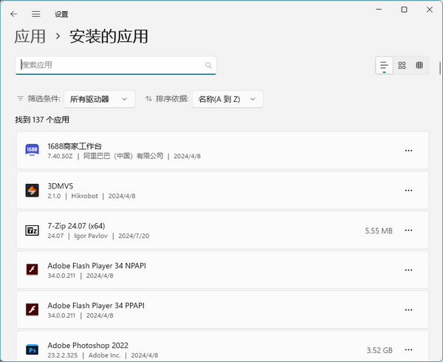Maximize the 设置 window
This screenshot has height=362, width=443.
pyautogui.click(x=404, y=10)
